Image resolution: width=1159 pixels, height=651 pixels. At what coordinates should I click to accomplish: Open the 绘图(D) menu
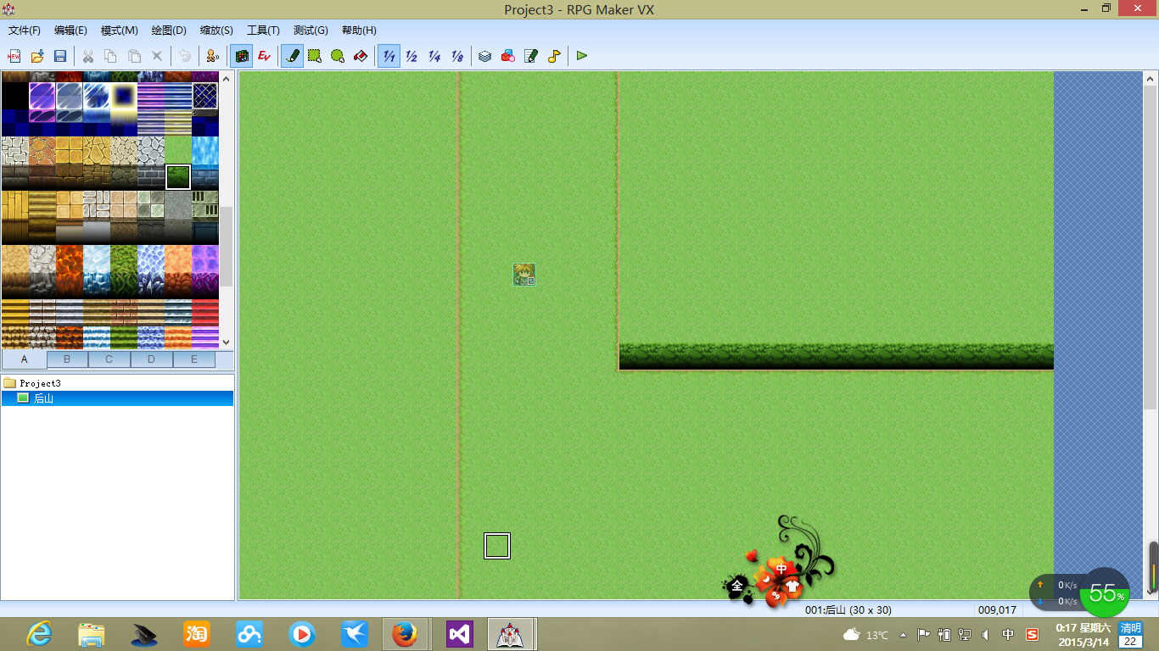pos(169,31)
